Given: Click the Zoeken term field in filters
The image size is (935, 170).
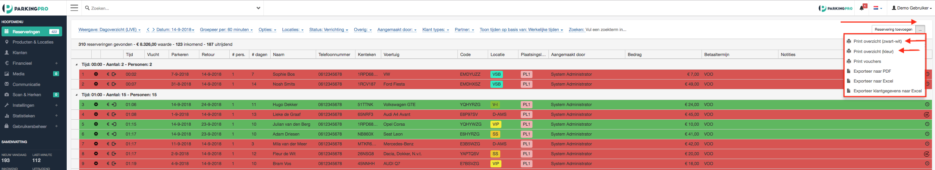Looking at the screenshot, I should point(606,30).
